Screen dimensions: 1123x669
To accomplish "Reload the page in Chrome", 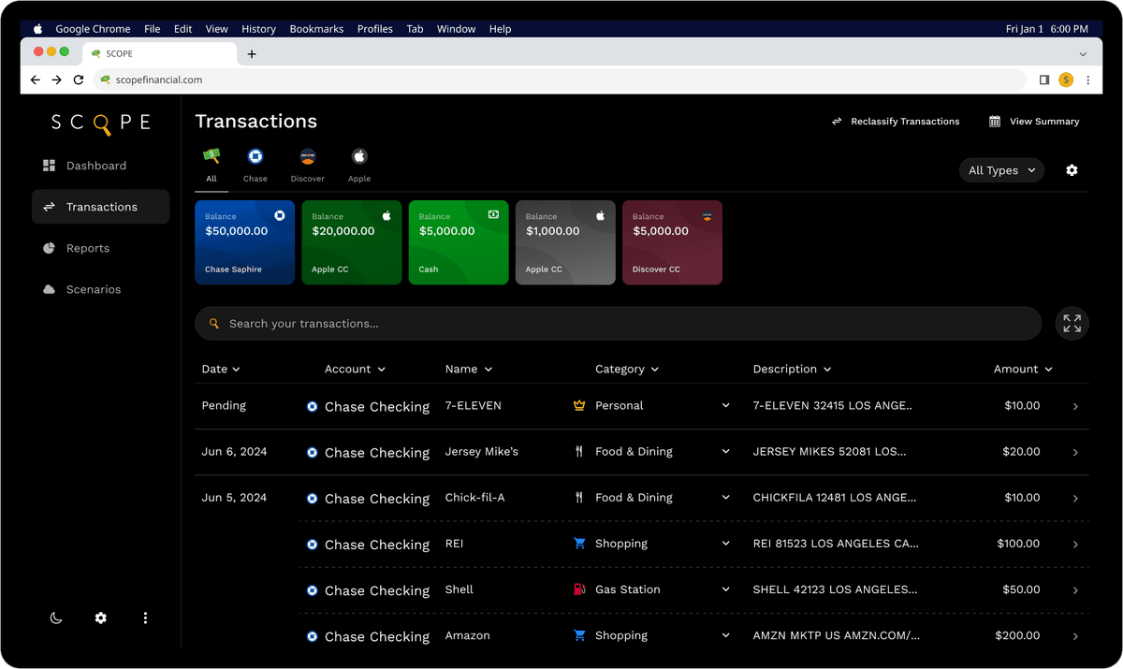I will (79, 80).
